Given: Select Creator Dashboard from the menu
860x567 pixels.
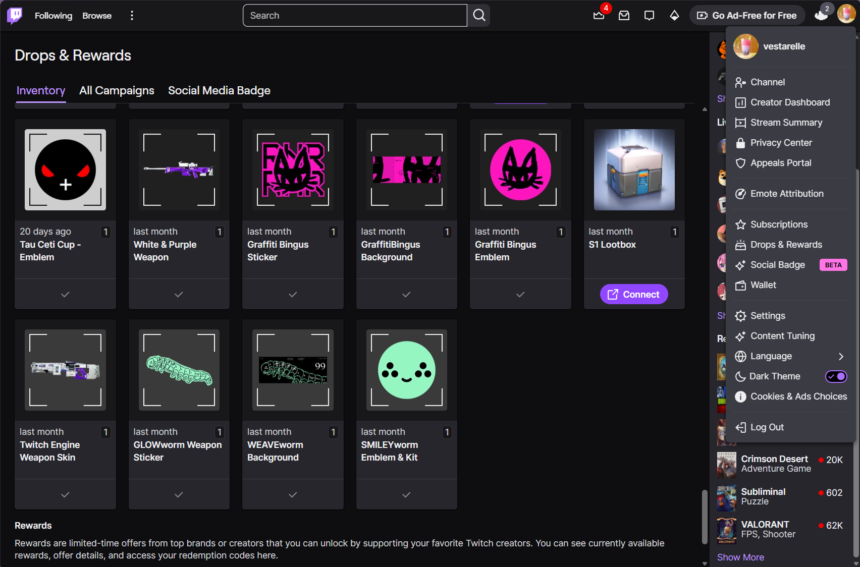Looking at the screenshot, I should click(x=790, y=102).
